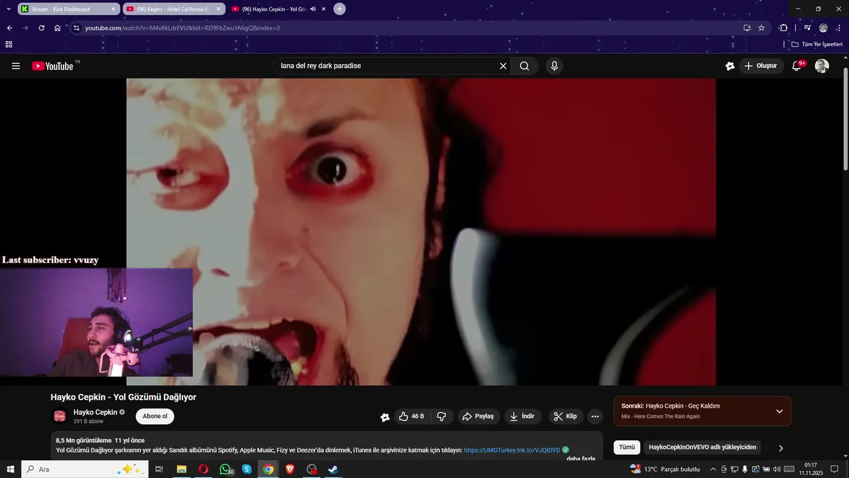
Task: View site information icon in address bar
Action: pyautogui.click(x=76, y=28)
